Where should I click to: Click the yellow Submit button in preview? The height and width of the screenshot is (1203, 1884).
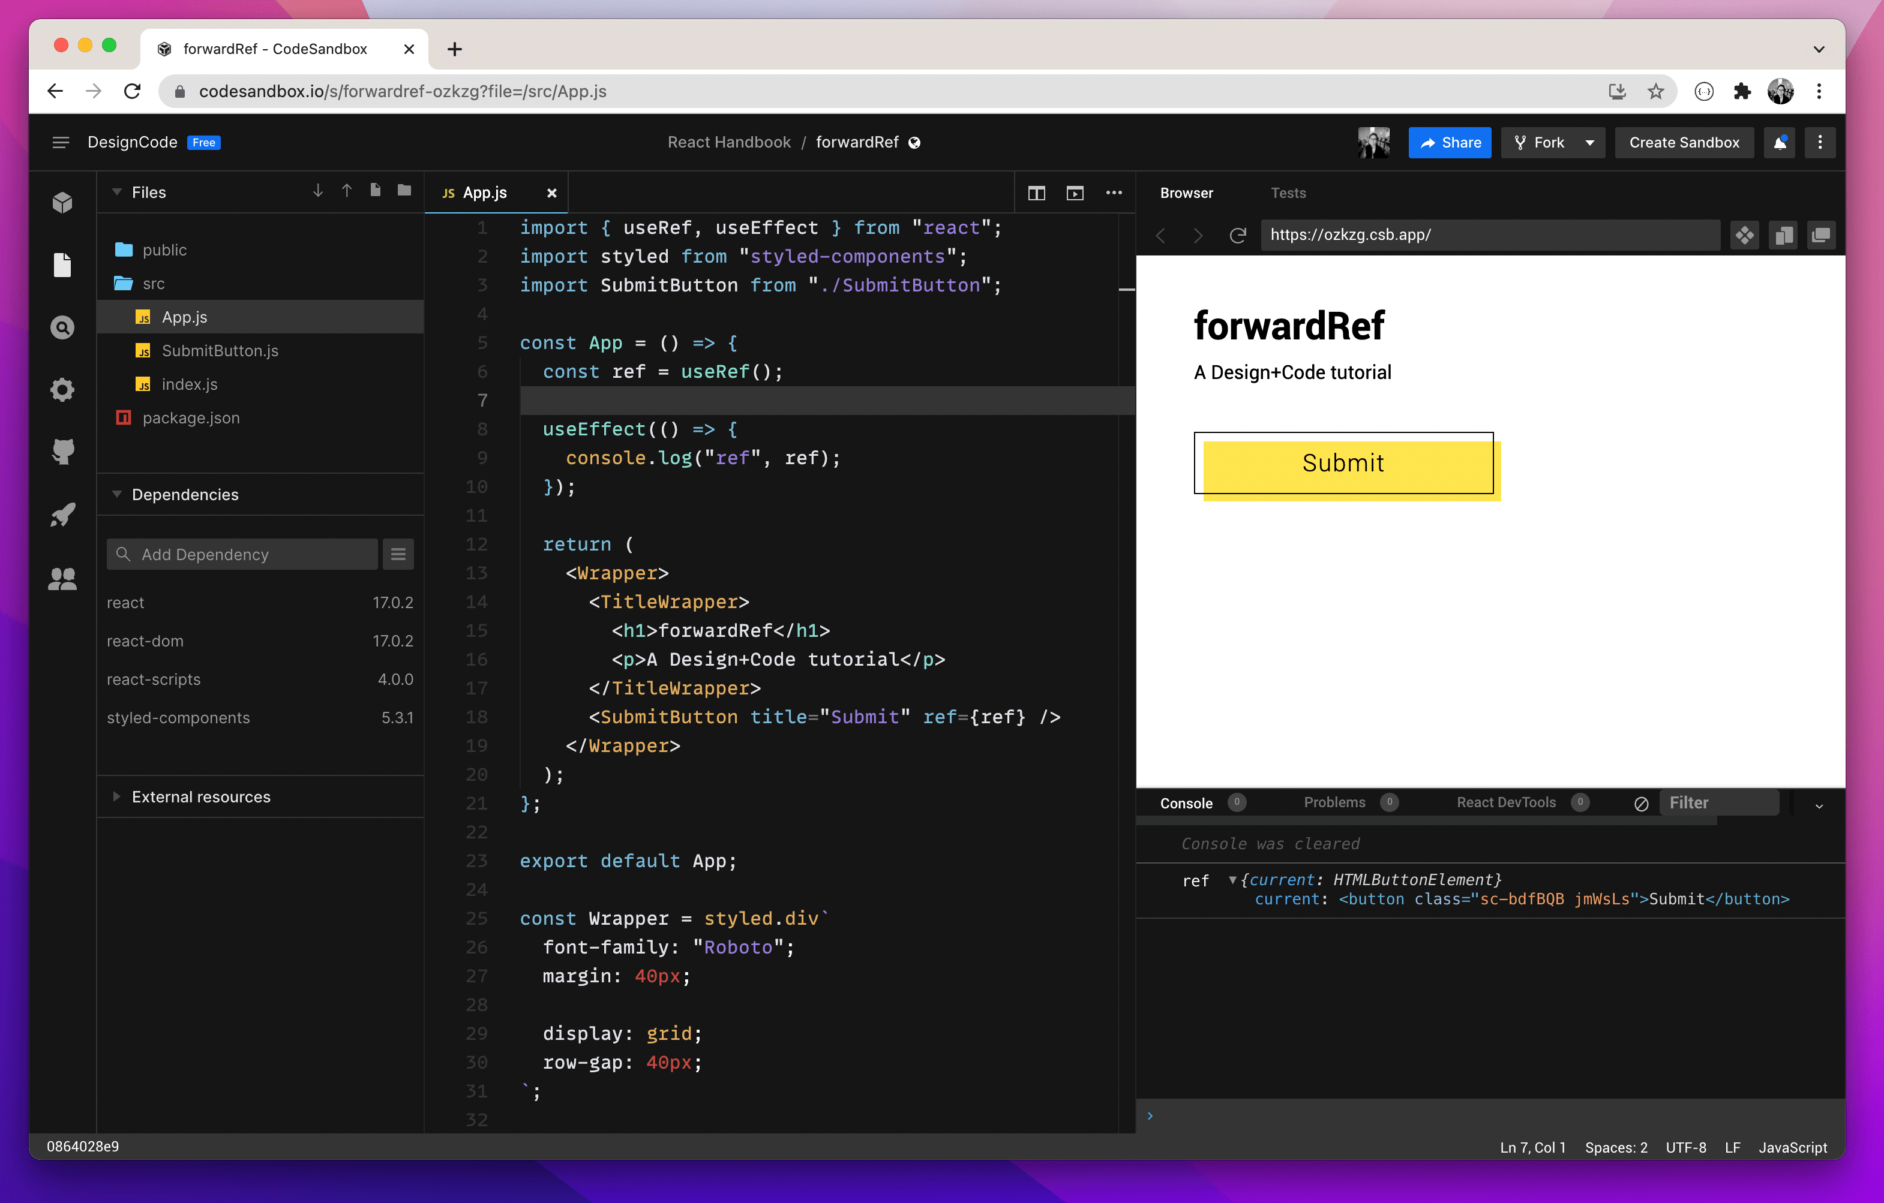click(1343, 464)
